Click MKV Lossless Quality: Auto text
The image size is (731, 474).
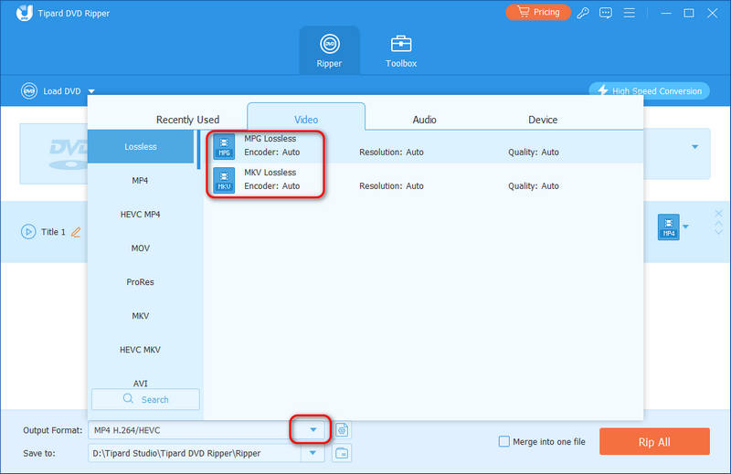point(534,186)
